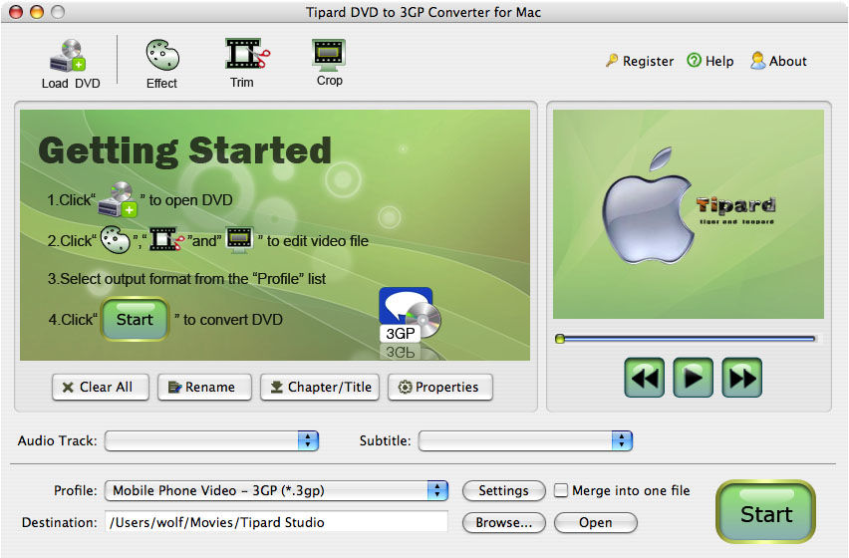Click palette Effect icon in step 2
849x558 pixels.
click(x=115, y=240)
